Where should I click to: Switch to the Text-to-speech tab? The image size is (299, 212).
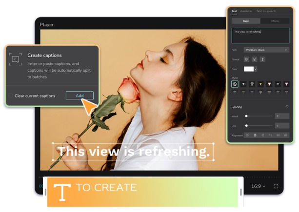click(x=266, y=11)
